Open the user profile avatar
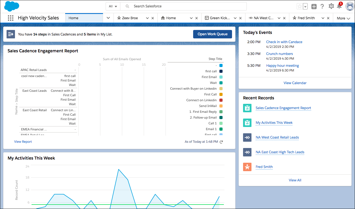 click(350, 7)
